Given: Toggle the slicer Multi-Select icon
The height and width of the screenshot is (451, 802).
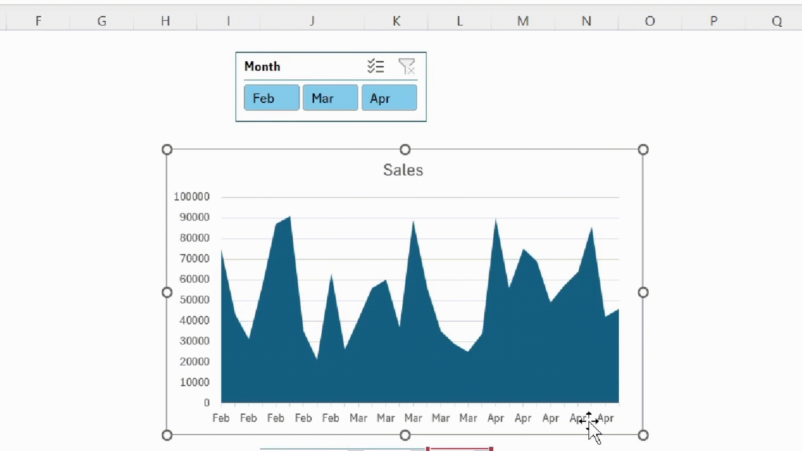Looking at the screenshot, I should 375,66.
